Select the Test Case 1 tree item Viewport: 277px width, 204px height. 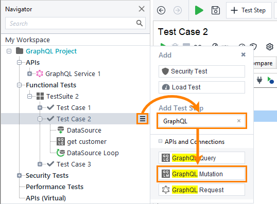click(74, 108)
